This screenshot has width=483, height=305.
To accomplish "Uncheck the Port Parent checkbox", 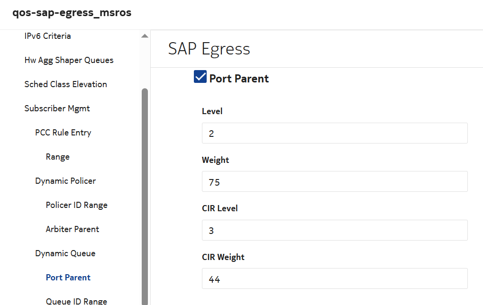I will tap(200, 77).
